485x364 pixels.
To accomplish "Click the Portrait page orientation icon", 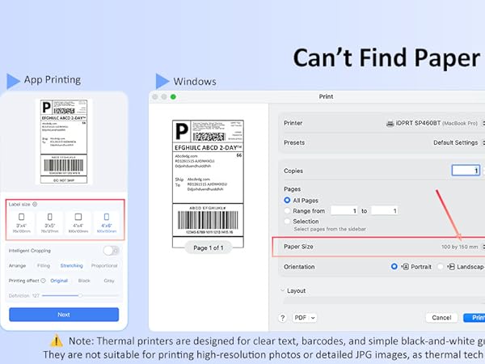I will click(x=405, y=266).
